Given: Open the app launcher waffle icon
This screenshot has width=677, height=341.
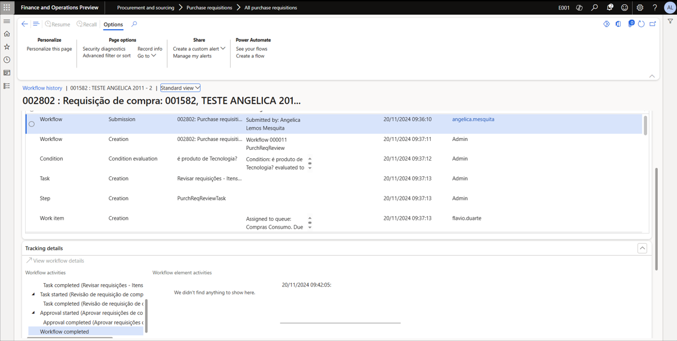Looking at the screenshot, I should [x=7, y=8].
